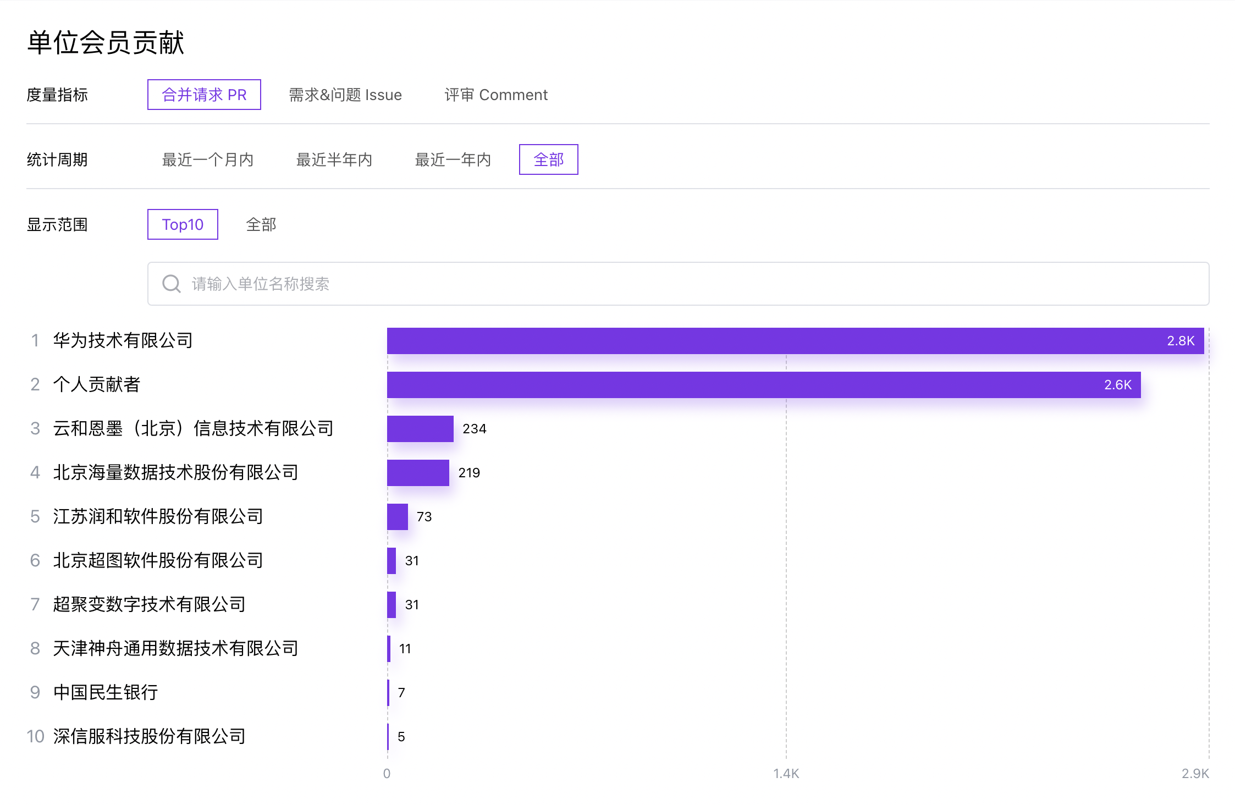Click the 华为技术有限公司 2.8K bar
Image resolution: width=1235 pixels, height=805 pixels.
coord(795,341)
